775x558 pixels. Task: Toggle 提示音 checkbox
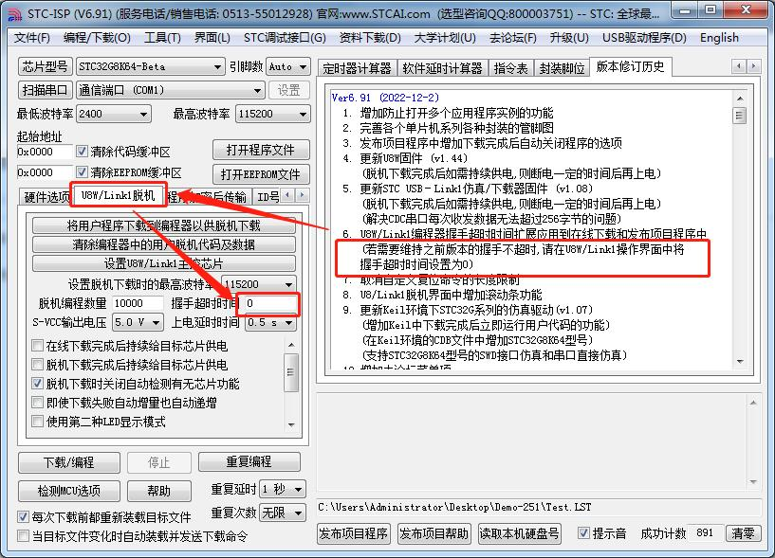pyautogui.click(x=583, y=532)
